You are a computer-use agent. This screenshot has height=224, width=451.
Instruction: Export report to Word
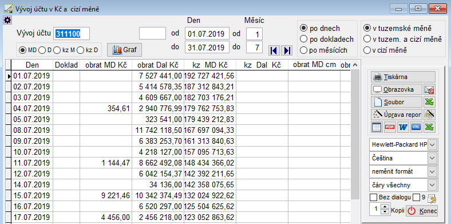403,127
